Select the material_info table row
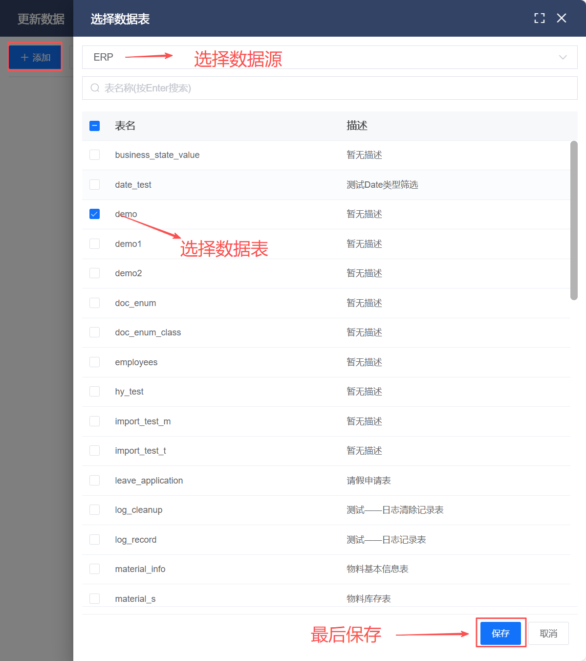The height and width of the screenshot is (661, 586). click(140, 569)
